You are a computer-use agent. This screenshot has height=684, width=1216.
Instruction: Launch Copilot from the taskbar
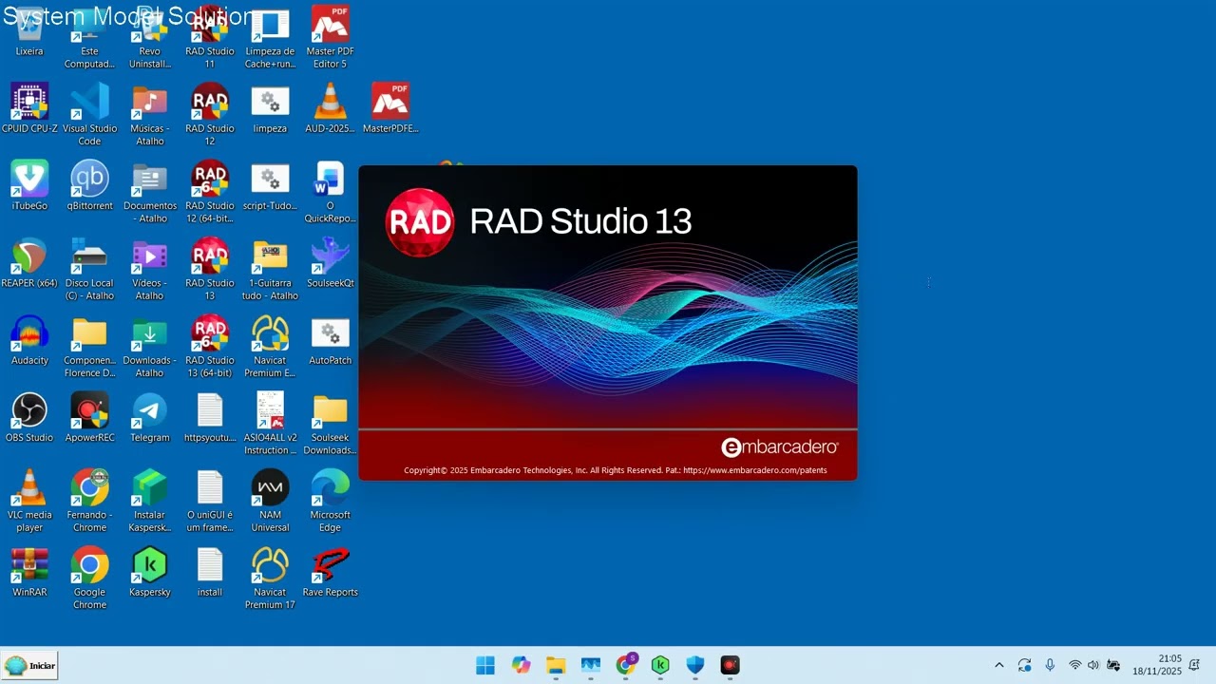click(x=521, y=665)
